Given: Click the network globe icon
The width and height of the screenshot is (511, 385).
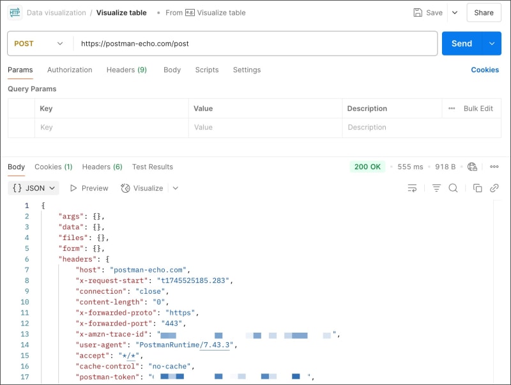Looking at the screenshot, I should pyautogui.click(x=472, y=167).
